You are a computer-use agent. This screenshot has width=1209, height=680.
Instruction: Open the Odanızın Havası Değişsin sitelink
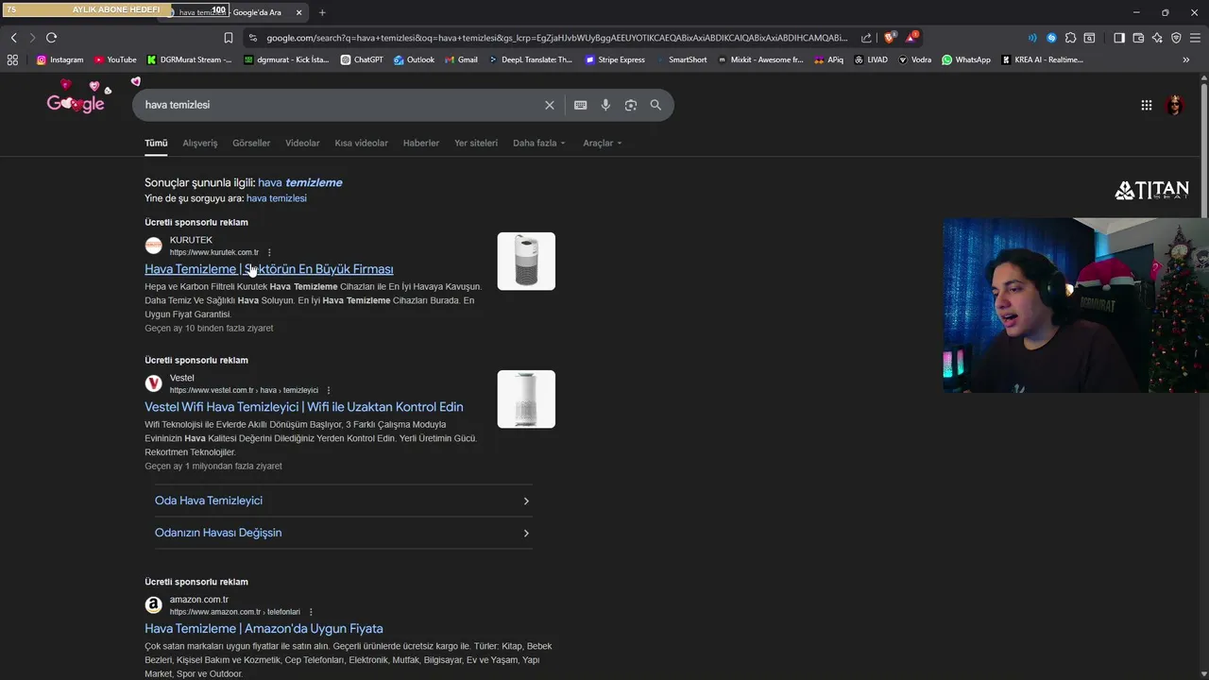point(343,533)
